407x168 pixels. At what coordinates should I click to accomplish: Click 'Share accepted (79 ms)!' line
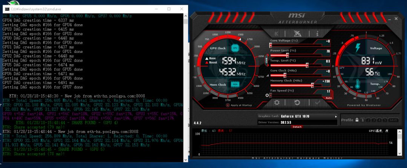(34, 127)
